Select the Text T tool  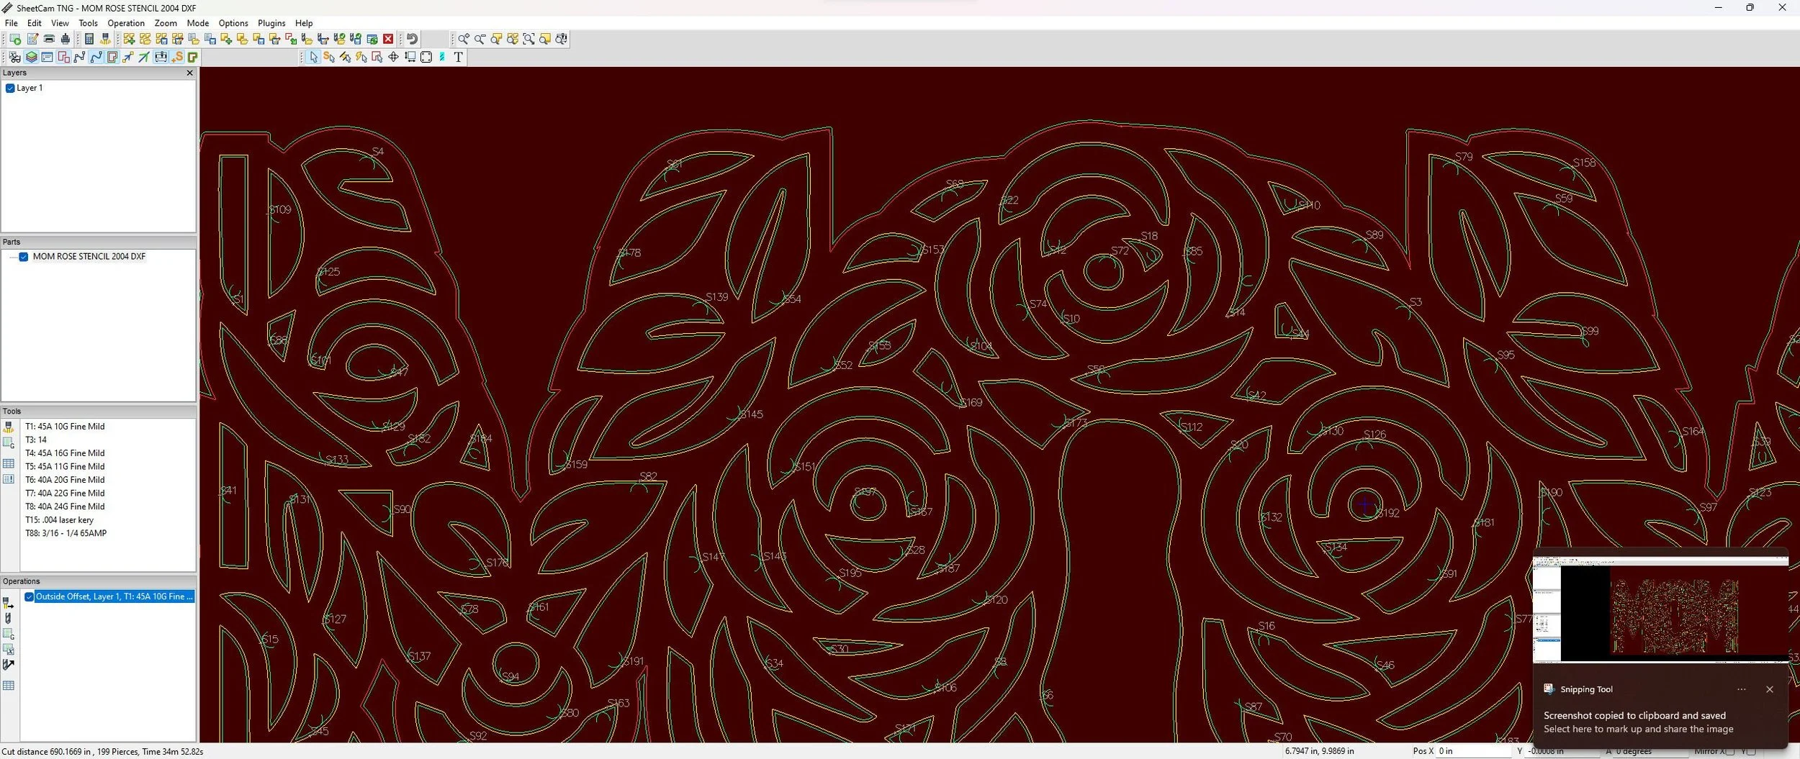tap(458, 57)
